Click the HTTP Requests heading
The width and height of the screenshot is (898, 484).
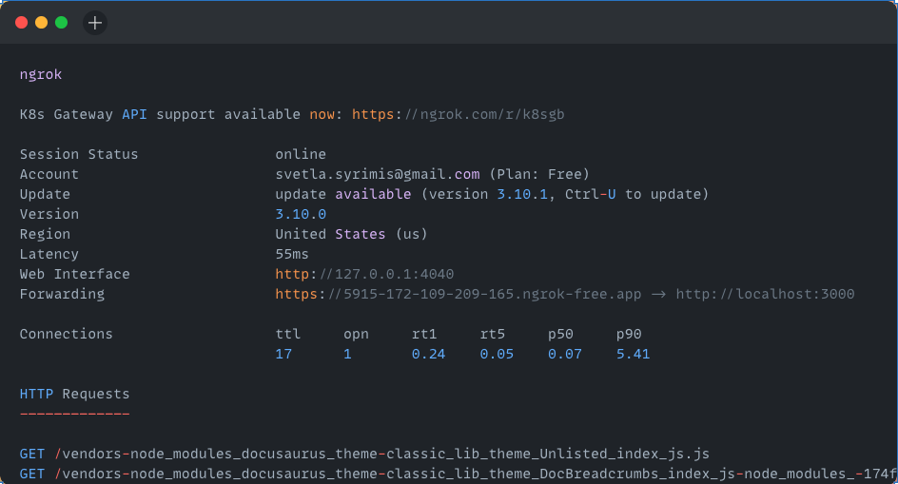(x=74, y=394)
